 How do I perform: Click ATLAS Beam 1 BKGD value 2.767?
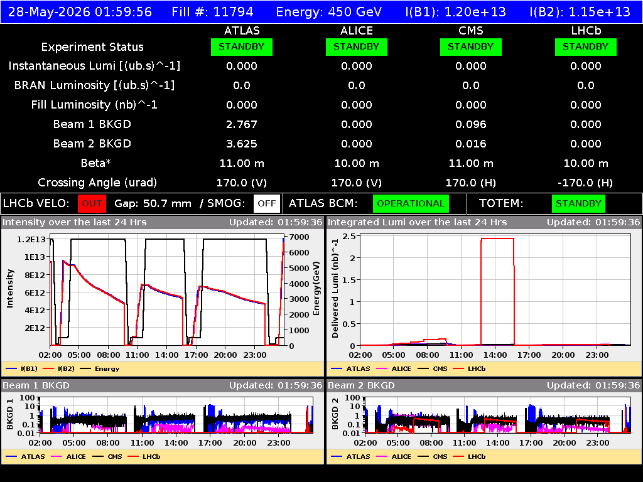(242, 124)
